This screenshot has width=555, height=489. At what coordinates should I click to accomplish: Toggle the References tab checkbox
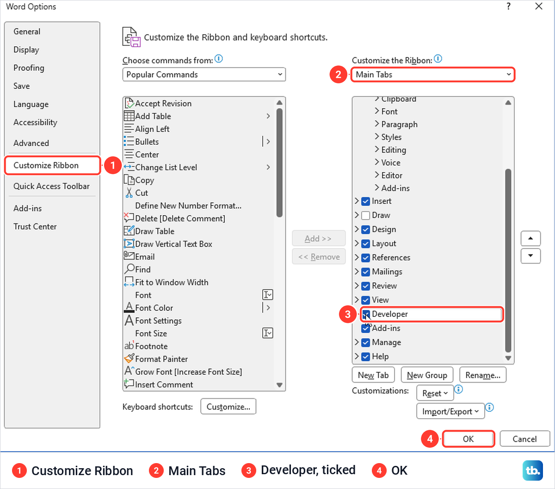click(x=365, y=258)
